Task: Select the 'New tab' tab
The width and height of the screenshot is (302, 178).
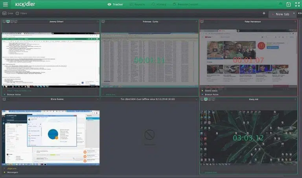Action: (282, 14)
